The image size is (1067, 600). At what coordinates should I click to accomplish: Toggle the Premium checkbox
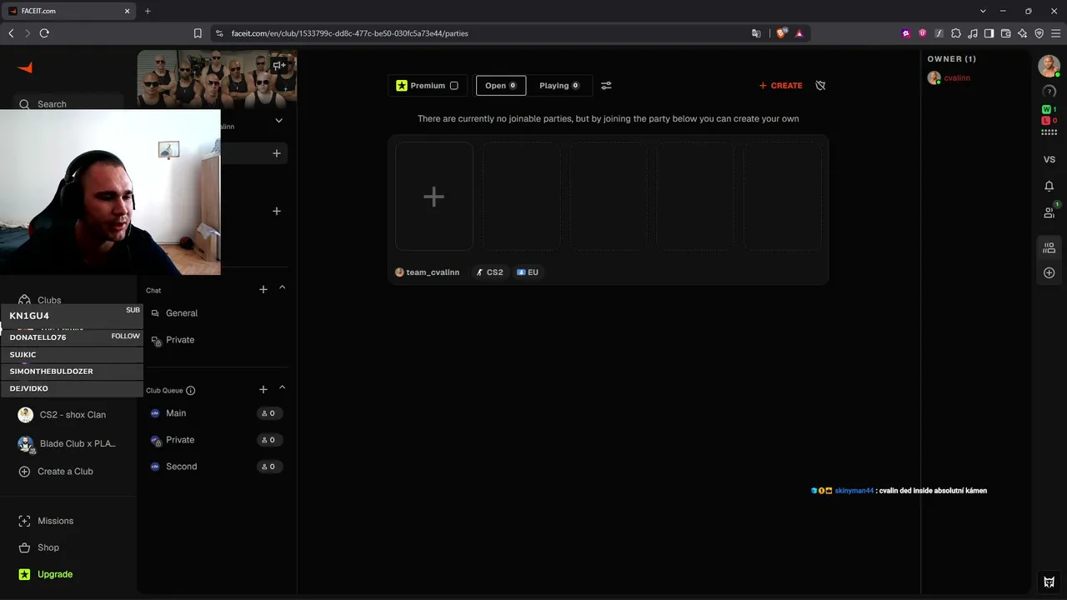point(453,85)
